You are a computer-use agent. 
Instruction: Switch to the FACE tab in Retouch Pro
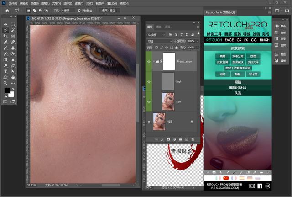pos(229,40)
